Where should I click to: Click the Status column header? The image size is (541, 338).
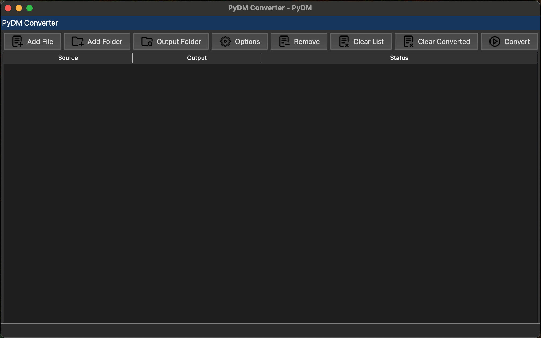tap(399, 58)
